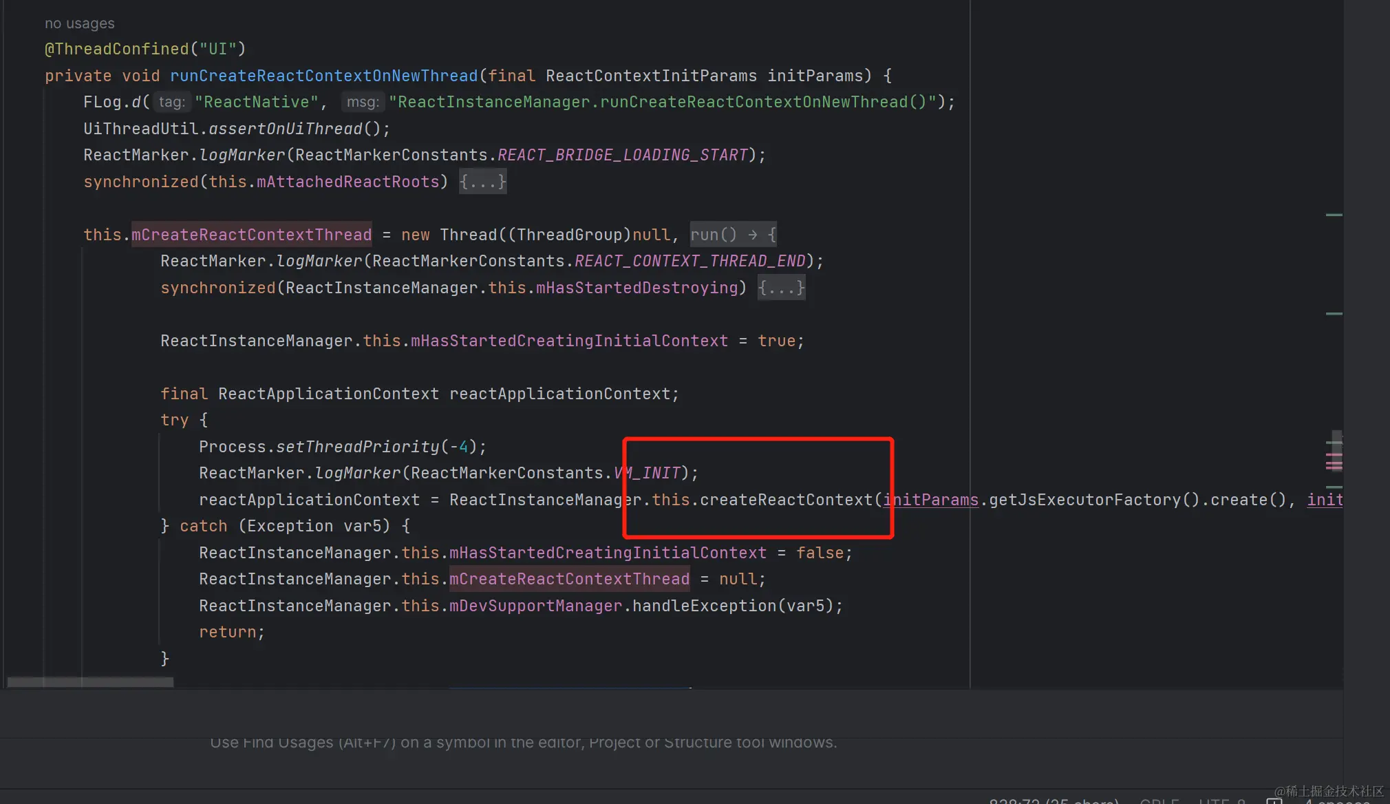
Task: Click the indent settings '4 spaces' widget
Action: click(1337, 801)
